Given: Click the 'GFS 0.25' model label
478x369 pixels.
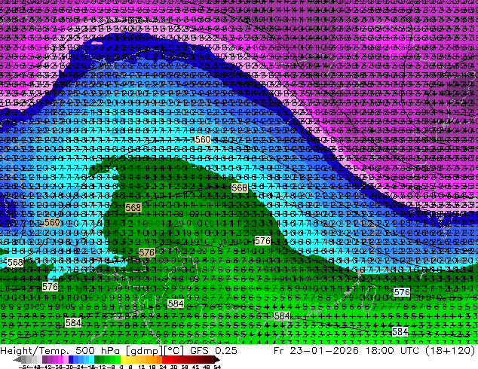Looking at the screenshot, I should (x=213, y=351).
